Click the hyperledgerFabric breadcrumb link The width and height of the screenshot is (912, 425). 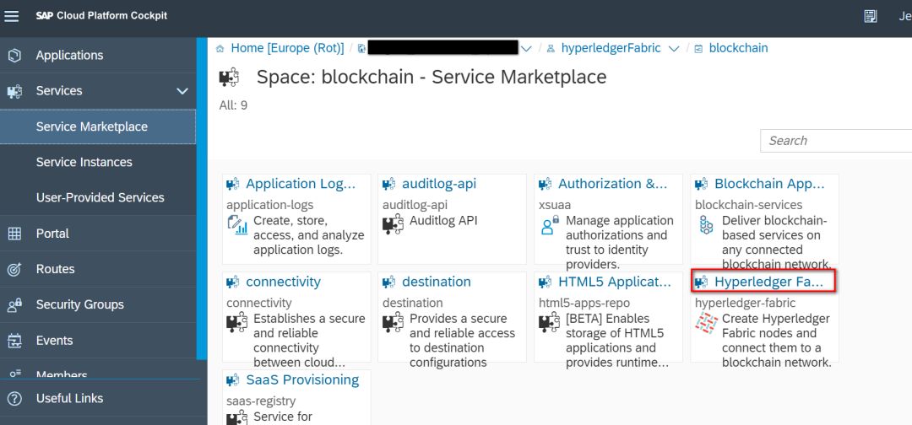coord(611,48)
